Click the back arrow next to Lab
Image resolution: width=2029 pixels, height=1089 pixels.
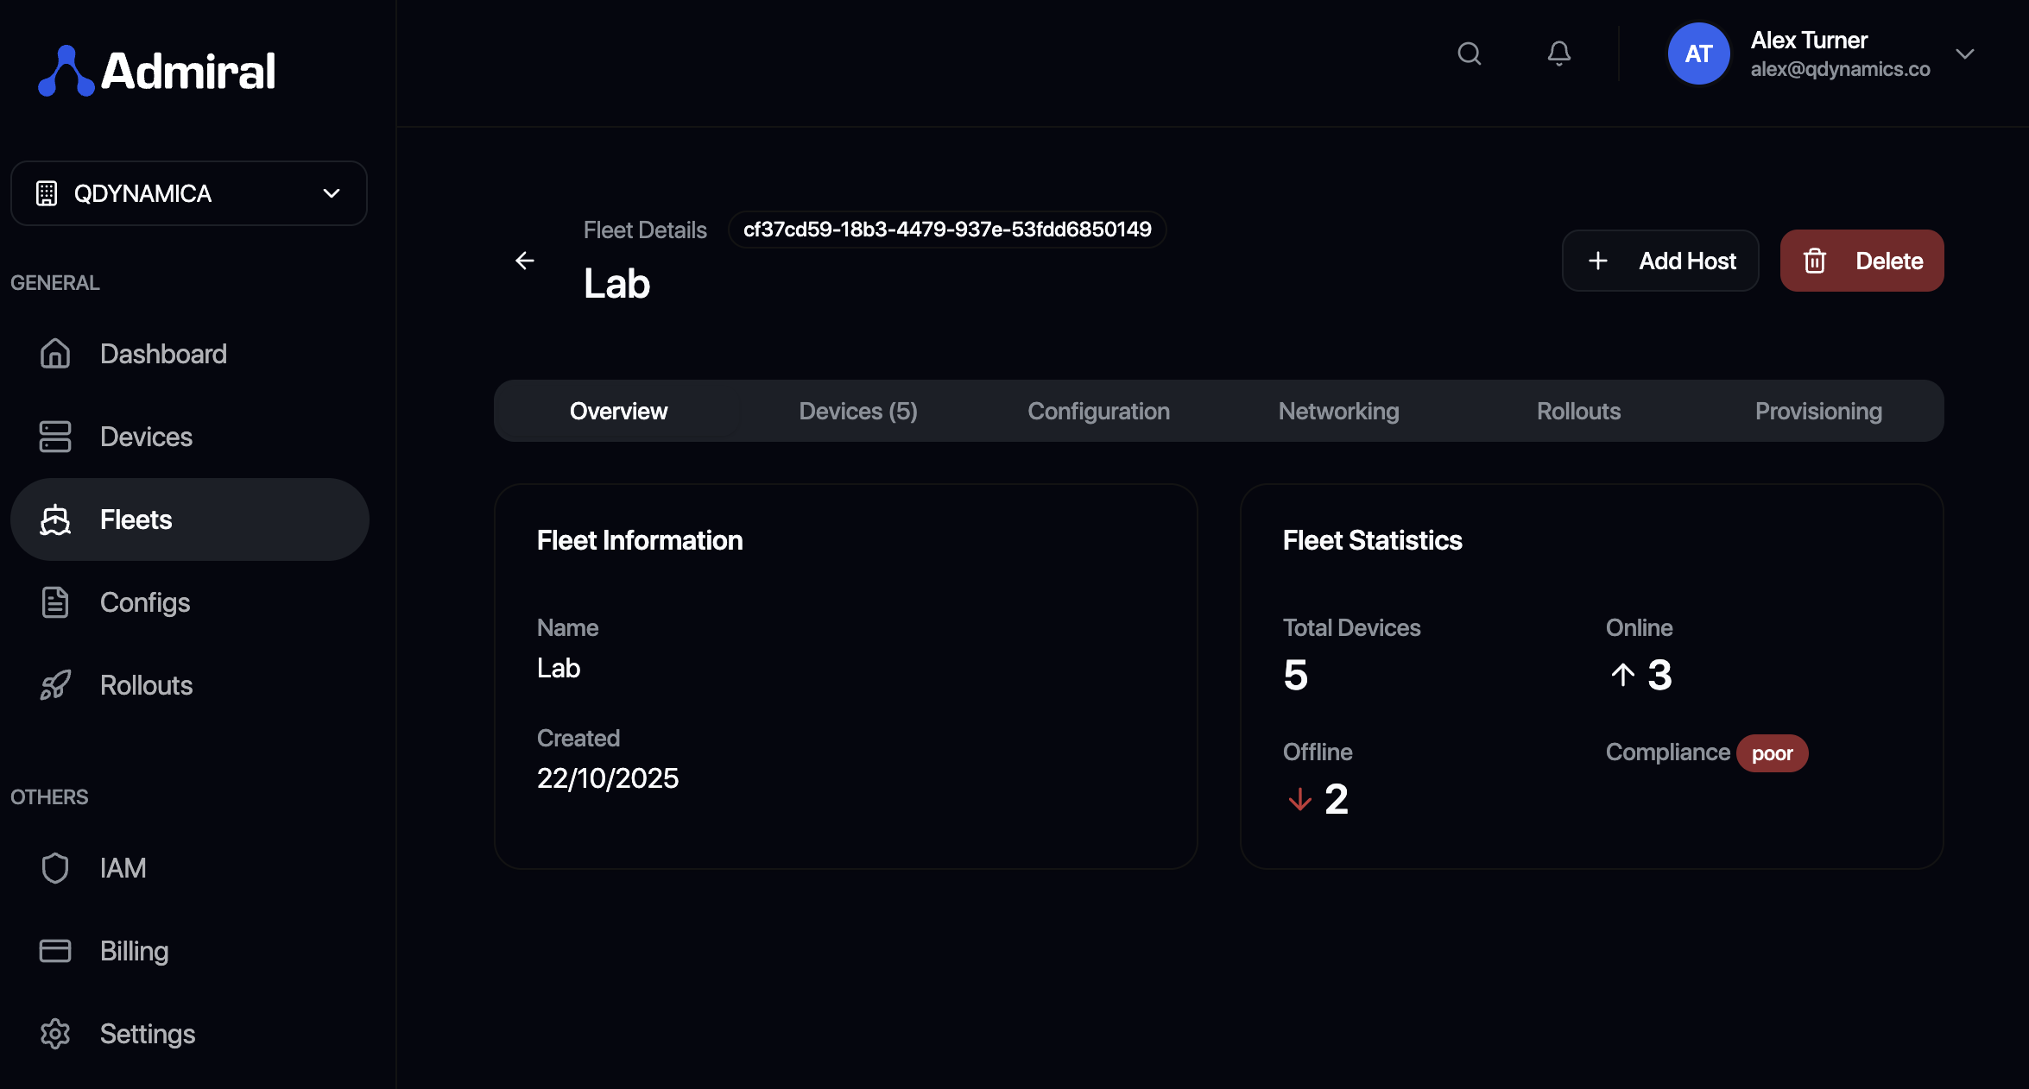pos(525,261)
